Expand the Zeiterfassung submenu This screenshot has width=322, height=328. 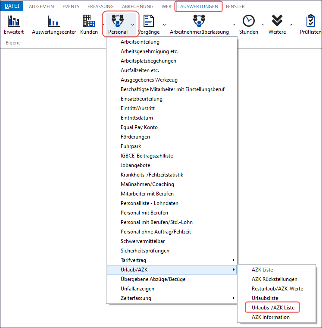tap(172, 298)
